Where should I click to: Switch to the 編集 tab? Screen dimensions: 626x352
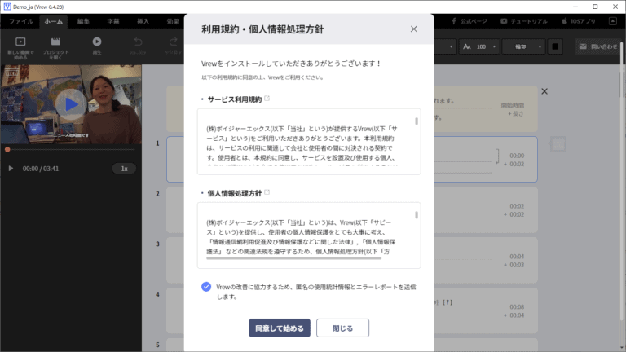83,20
